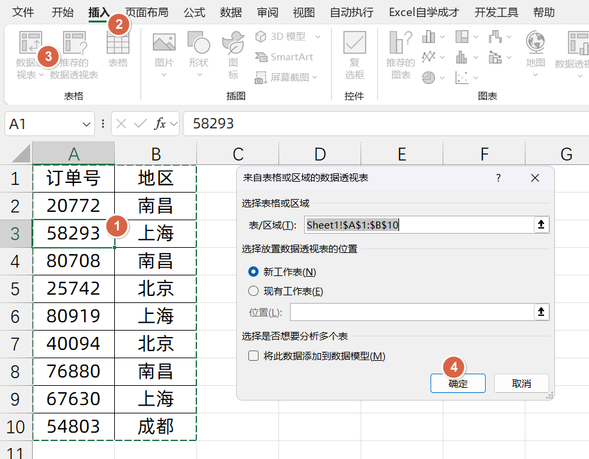The width and height of the screenshot is (589, 459).
Task: Insert a scatter or bubble chart
Action: coord(462,78)
